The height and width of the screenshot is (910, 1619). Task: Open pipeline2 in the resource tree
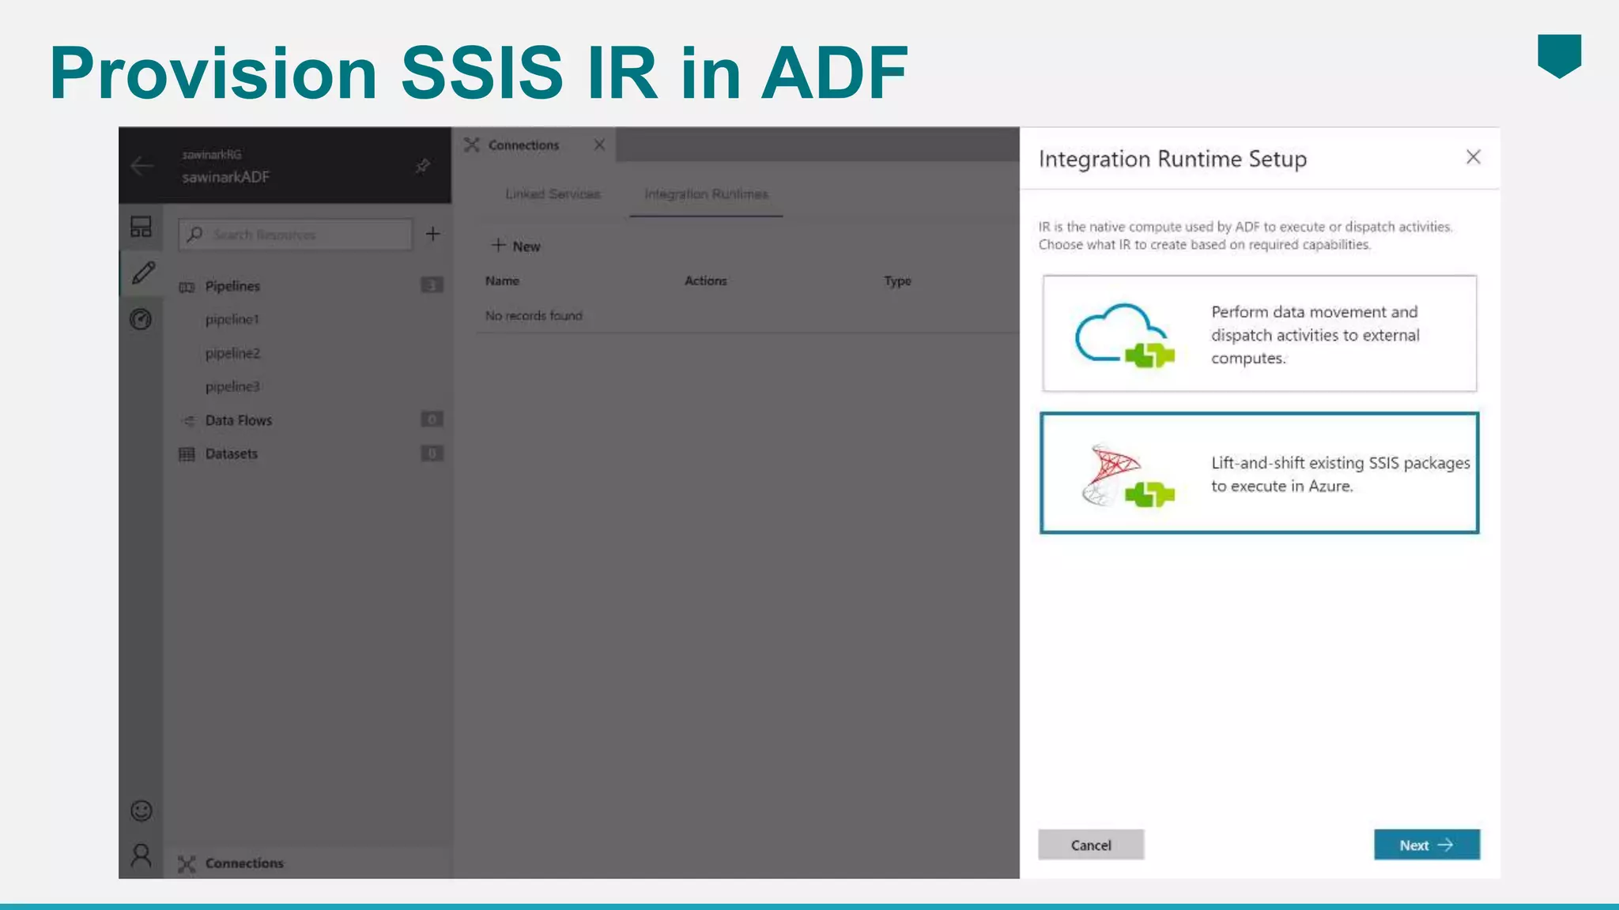pyautogui.click(x=232, y=353)
